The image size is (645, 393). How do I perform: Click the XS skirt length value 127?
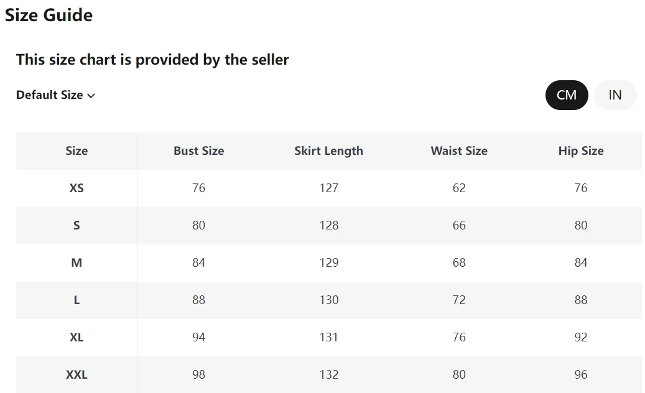click(328, 188)
